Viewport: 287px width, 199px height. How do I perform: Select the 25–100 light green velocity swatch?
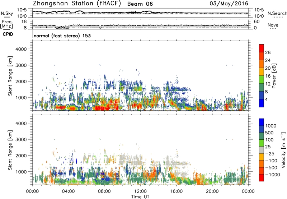(x=262, y=143)
